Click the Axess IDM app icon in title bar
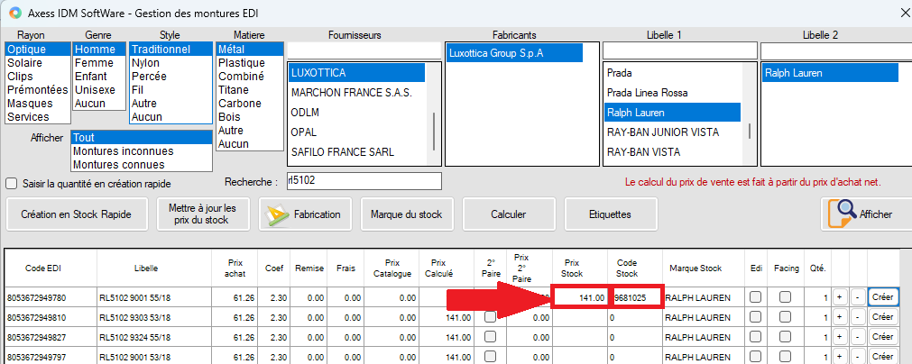This screenshot has width=912, height=364. [15, 13]
